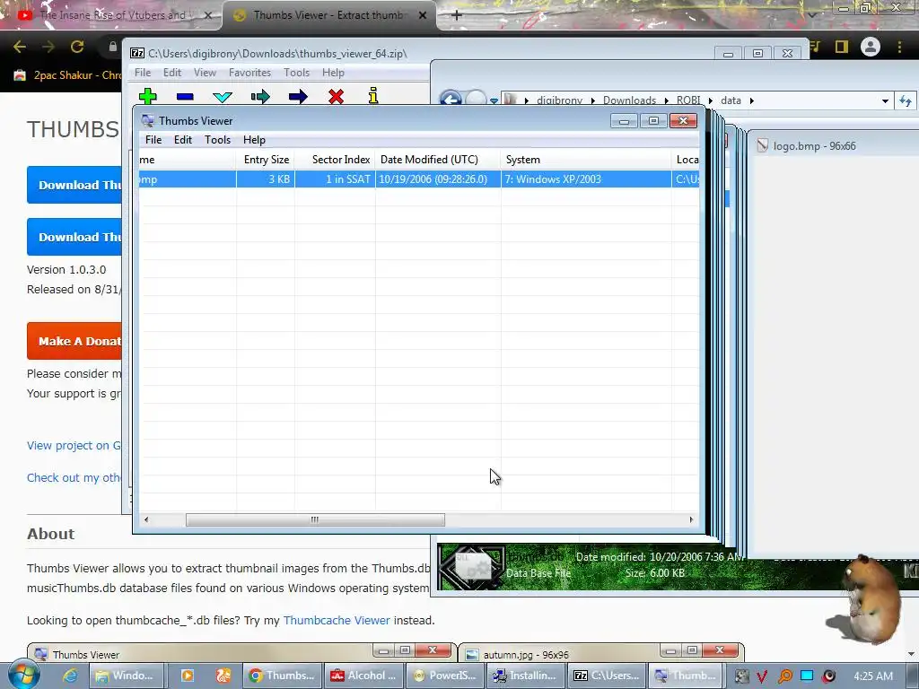The image size is (919, 689).
Task: Open the Tools menu in Thumbs Viewer
Action: click(x=217, y=139)
